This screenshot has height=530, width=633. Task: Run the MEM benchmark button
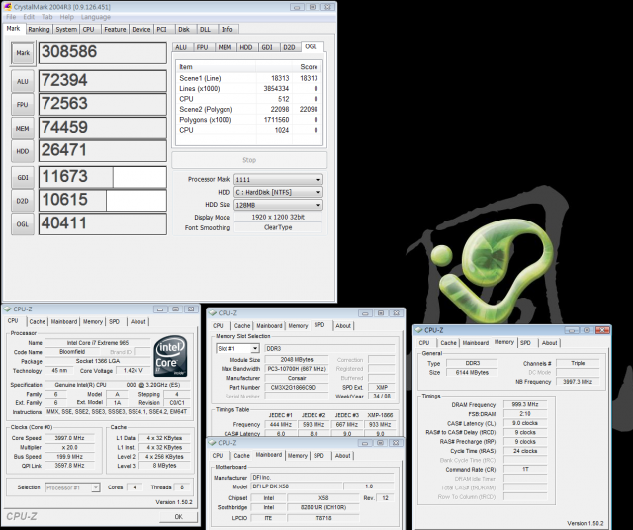(x=23, y=128)
